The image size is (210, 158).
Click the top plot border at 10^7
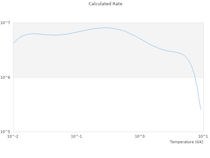click(x=98, y=23)
